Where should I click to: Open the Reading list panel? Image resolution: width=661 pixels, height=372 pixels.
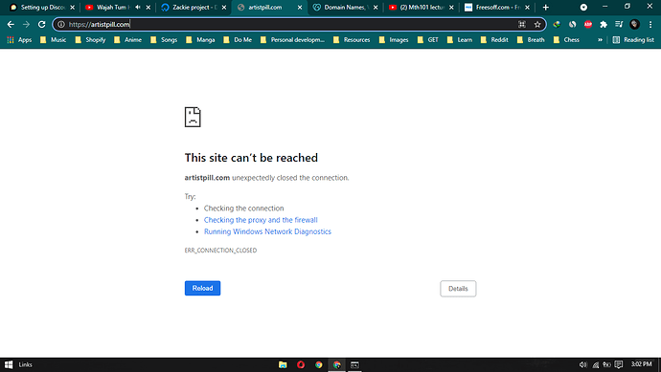click(x=633, y=40)
